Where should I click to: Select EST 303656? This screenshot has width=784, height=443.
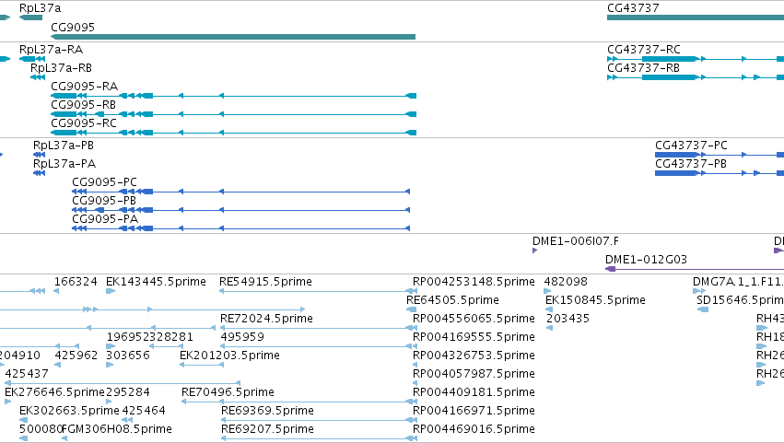pyautogui.click(x=110, y=365)
